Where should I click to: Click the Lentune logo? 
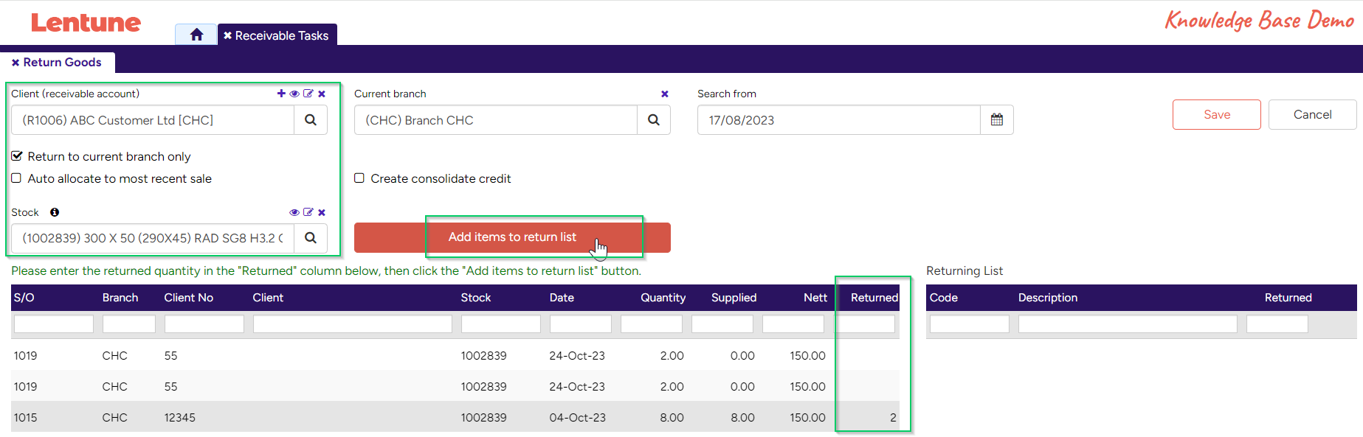tap(86, 23)
